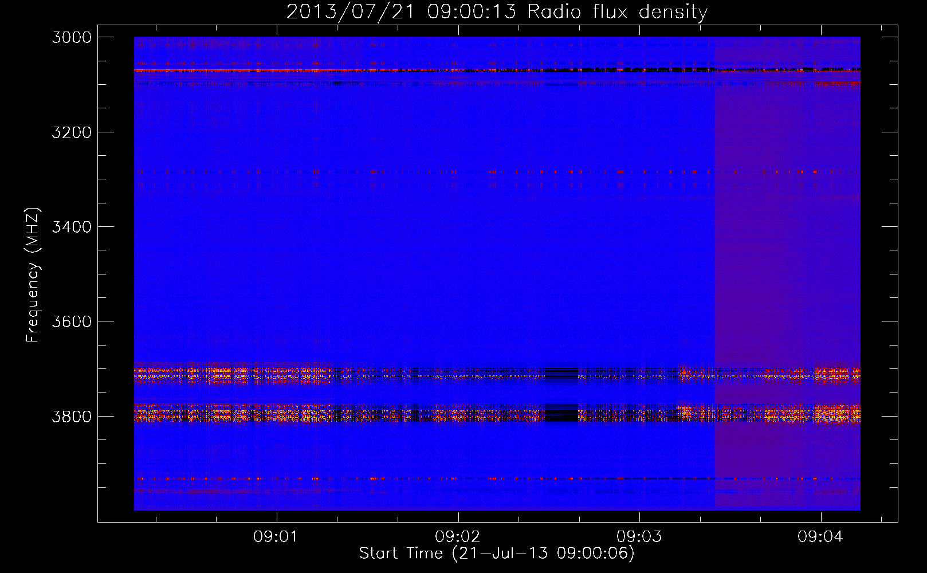Click the 3200 frequency tick label

72,132
